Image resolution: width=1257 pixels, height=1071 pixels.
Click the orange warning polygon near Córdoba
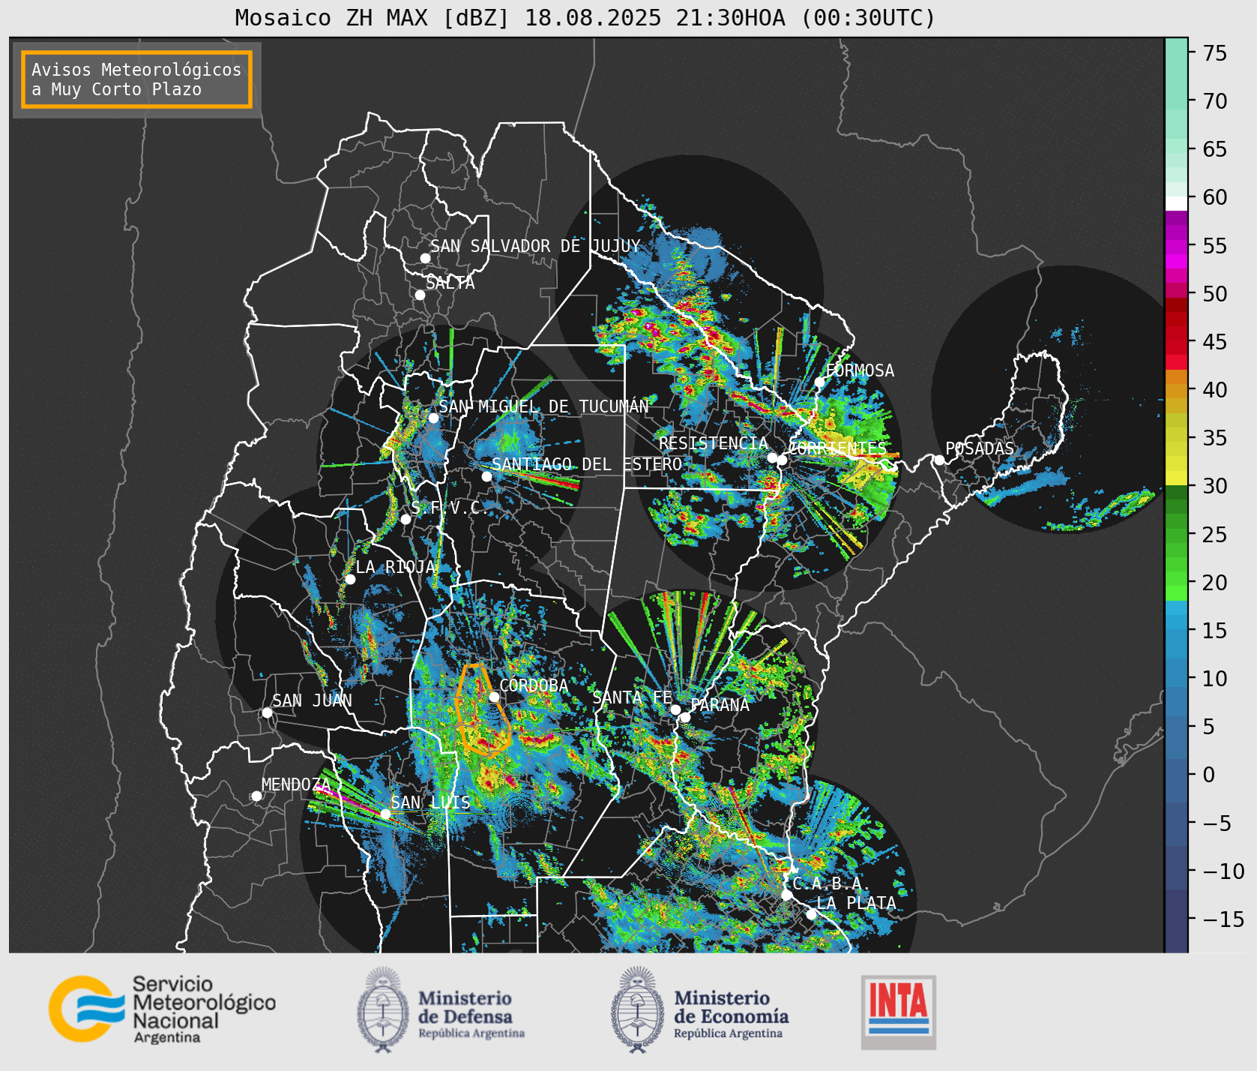coord(483,709)
